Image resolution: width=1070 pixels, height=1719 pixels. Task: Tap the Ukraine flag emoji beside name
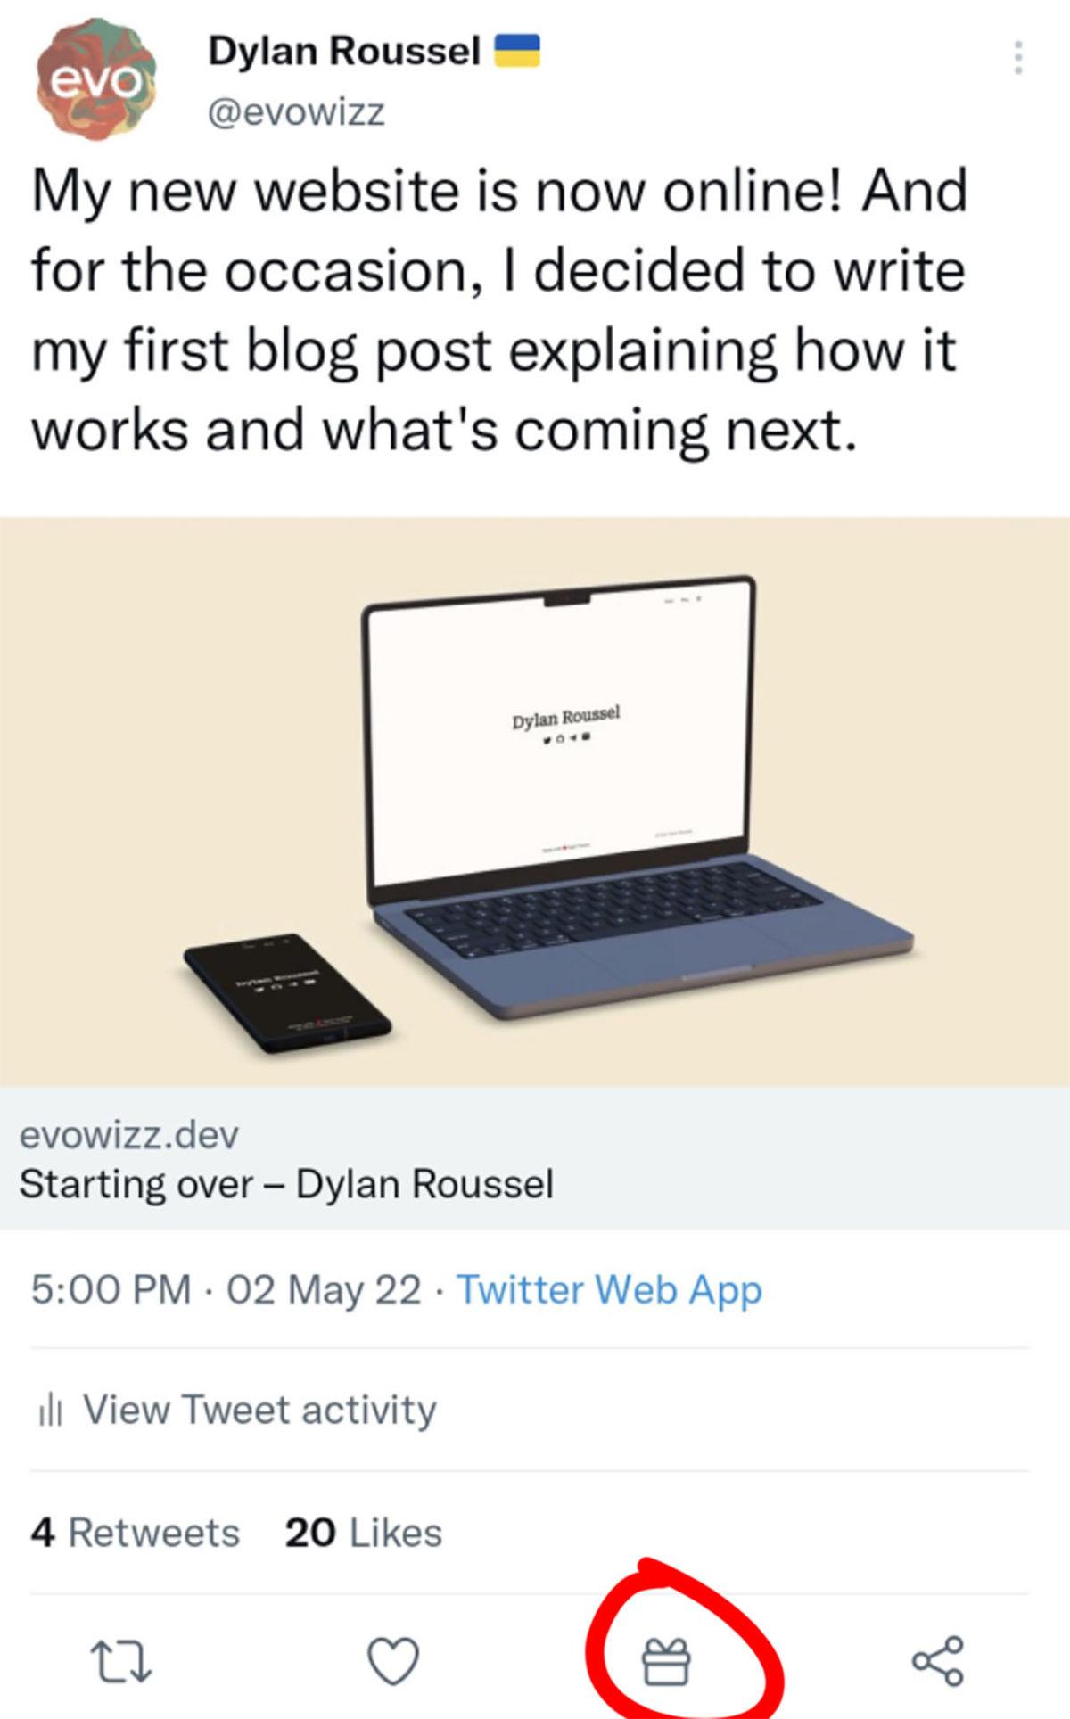click(517, 51)
